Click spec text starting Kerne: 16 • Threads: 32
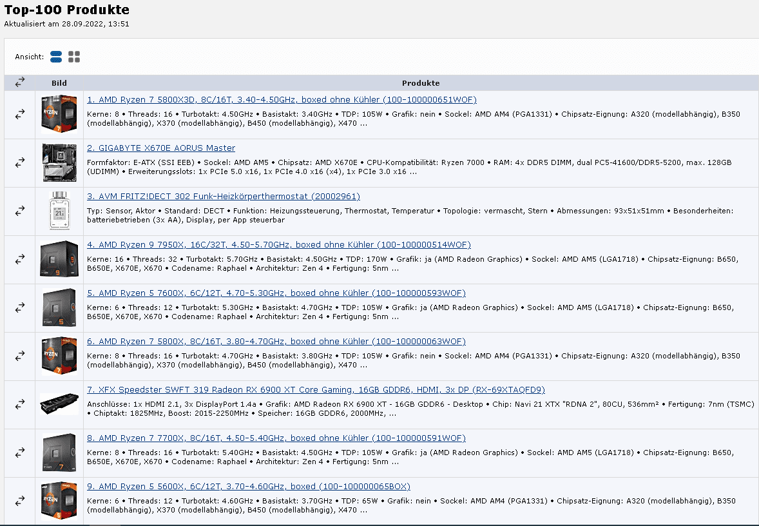The width and height of the screenshot is (759, 526). click(413, 264)
